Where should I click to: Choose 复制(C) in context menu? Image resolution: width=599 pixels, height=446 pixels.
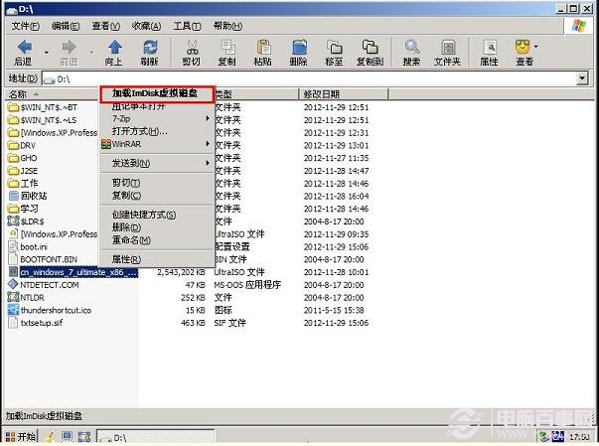[157, 195]
